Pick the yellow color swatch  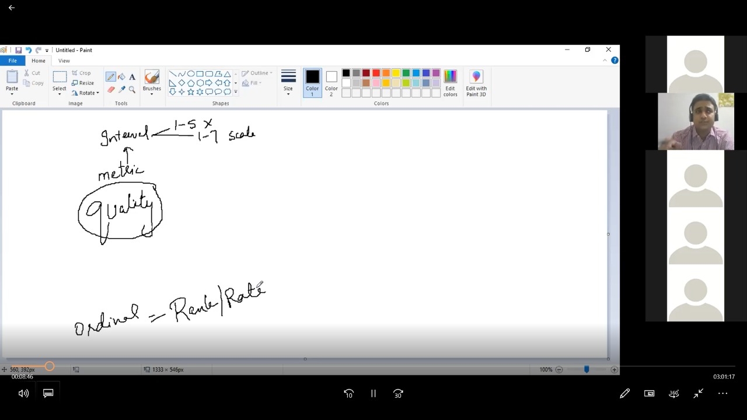(x=396, y=73)
